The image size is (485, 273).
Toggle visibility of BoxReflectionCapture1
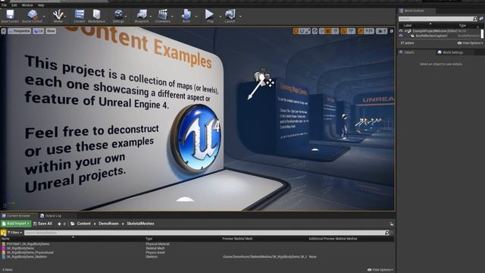click(401, 36)
